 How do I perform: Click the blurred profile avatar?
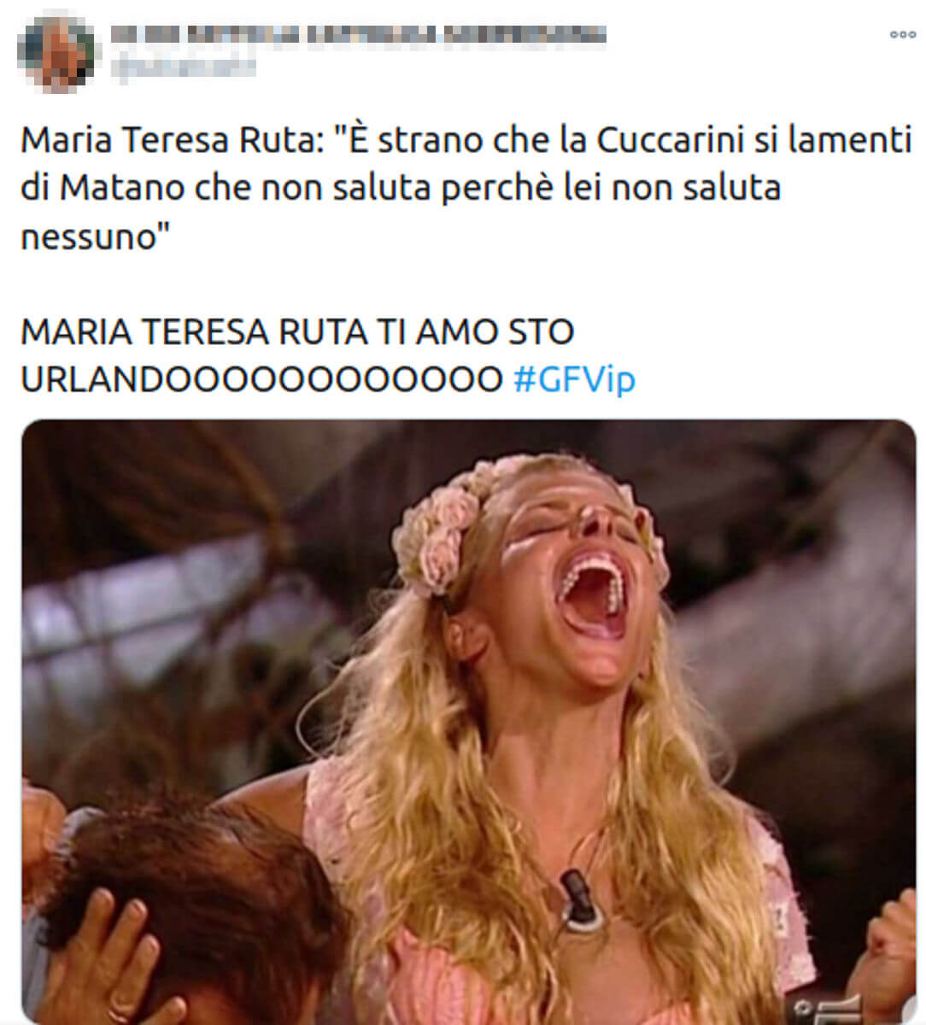[56, 53]
